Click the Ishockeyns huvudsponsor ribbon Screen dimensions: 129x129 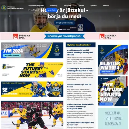[x=64, y=36]
